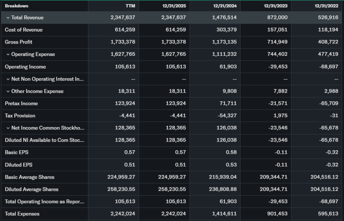The height and width of the screenshot is (221, 344).
Task: Expand the Other Income Expense chevron
Action: 8,91
